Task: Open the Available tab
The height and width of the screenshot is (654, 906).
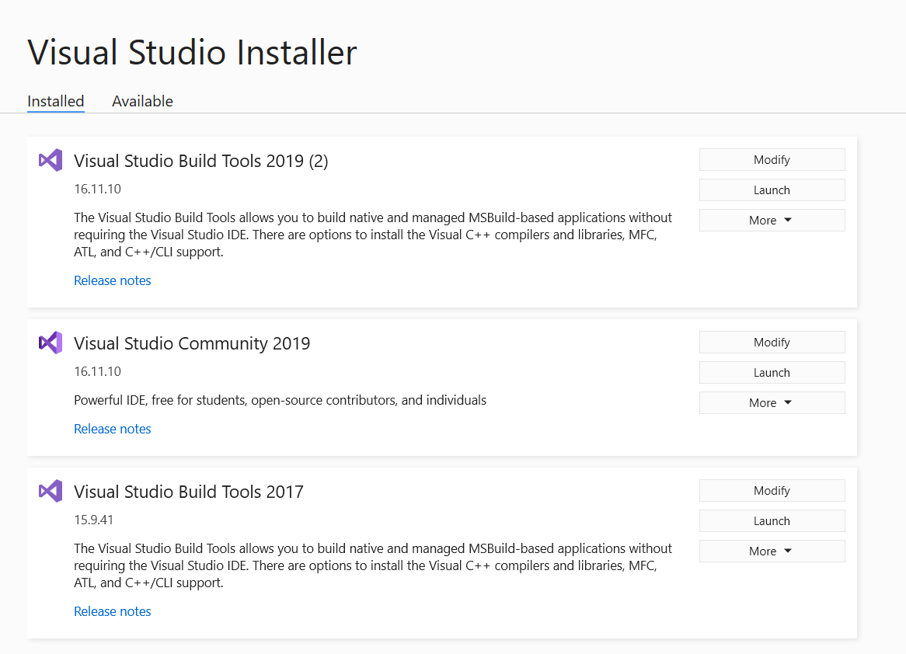Action: click(142, 101)
